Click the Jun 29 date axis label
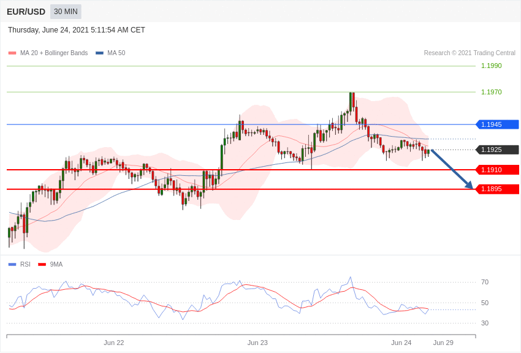This screenshot has height=353, width=521. pyautogui.click(x=443, y=343)
